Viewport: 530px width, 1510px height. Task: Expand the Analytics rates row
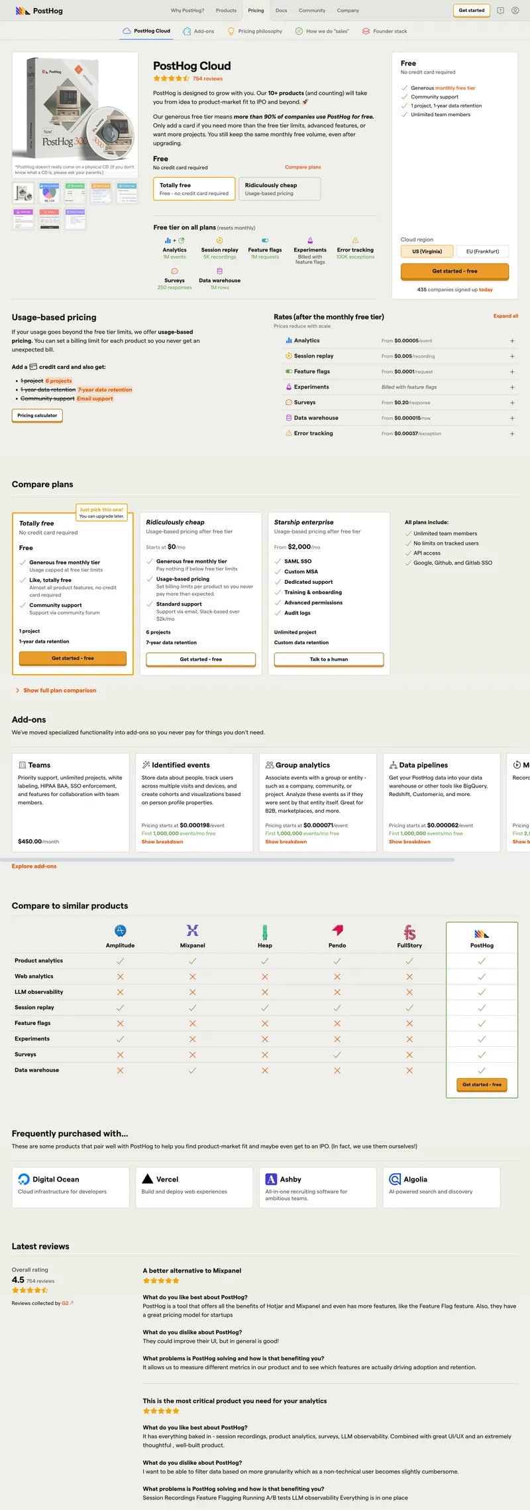pyautogui.click(x=511, y=341)
